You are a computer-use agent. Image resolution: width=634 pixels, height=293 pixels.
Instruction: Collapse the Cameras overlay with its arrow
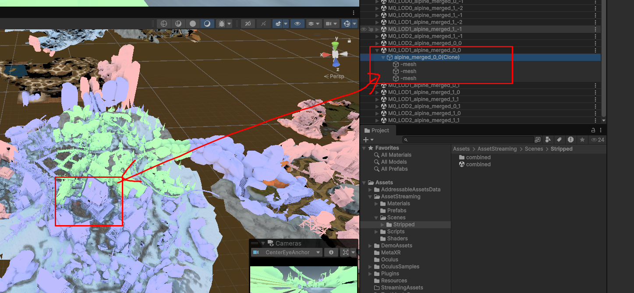pos(263,244)
